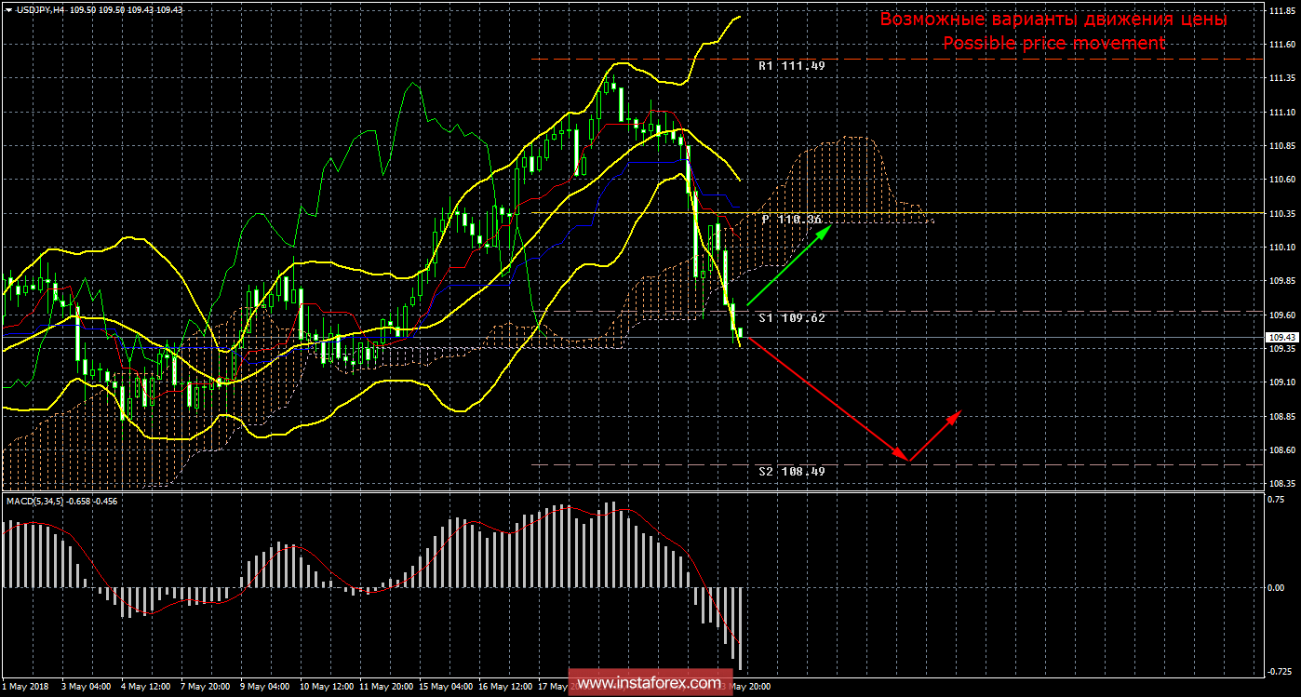
Task: Click the 1 May 2018 time label
Action: pyautogui.click(x=25, y=686)
